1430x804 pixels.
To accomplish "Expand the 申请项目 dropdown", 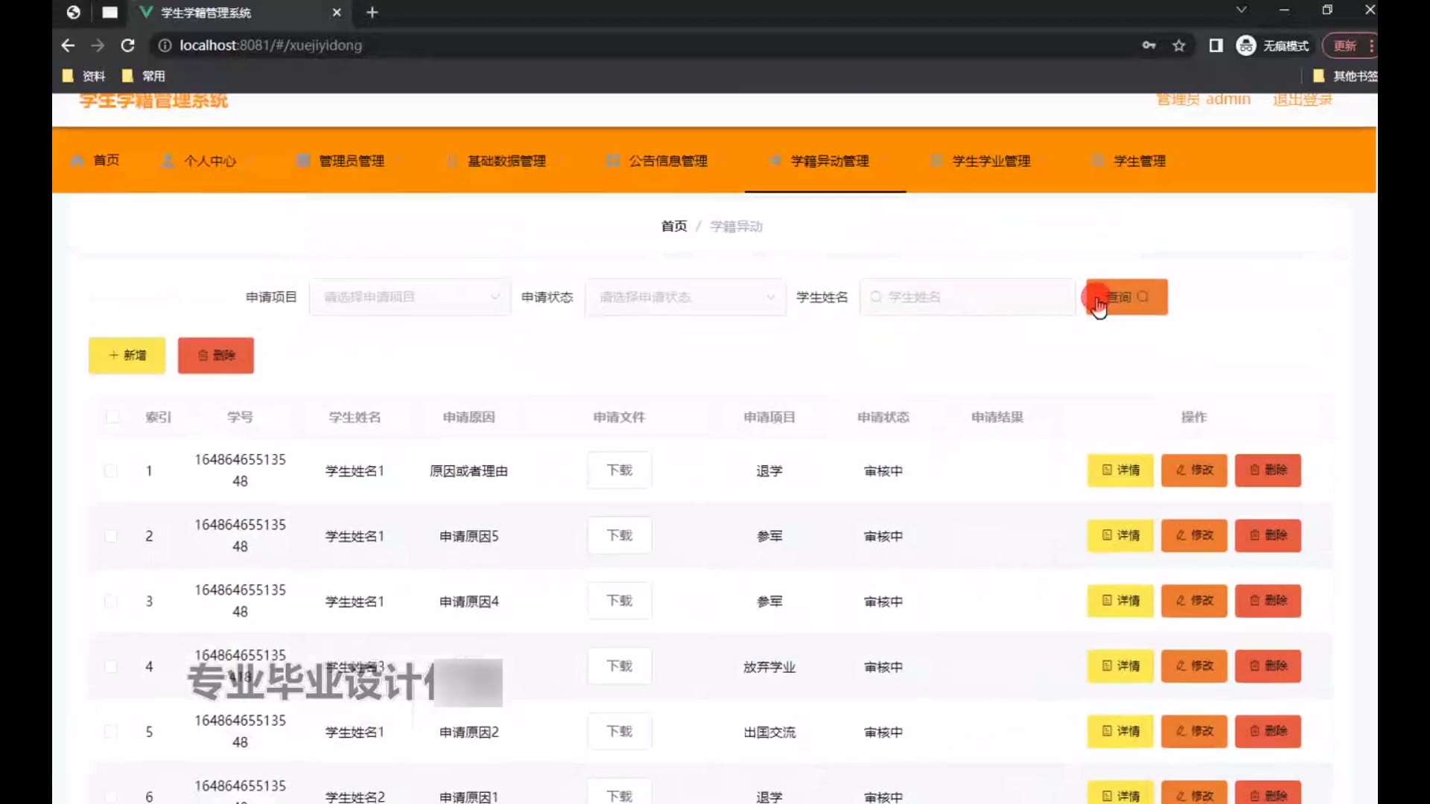I will (410, 297).
